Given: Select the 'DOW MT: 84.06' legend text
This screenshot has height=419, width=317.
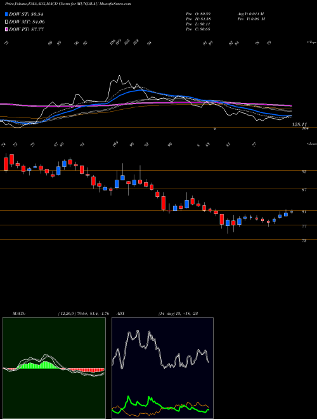Looking at the screenshot, I should [x=27, y=22].
